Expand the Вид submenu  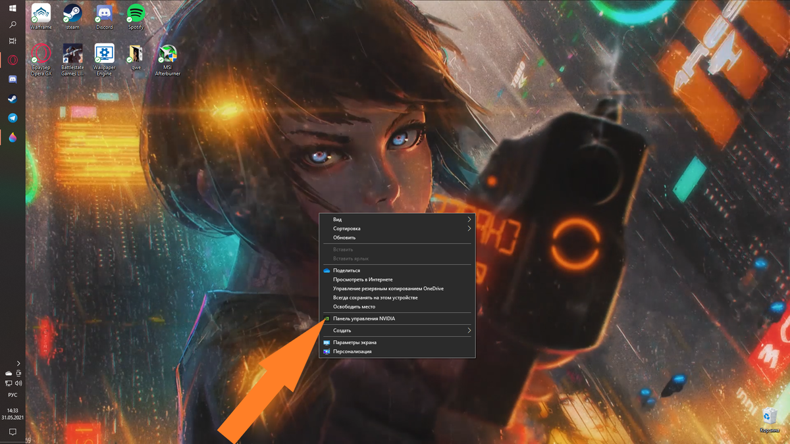[397, 220]
